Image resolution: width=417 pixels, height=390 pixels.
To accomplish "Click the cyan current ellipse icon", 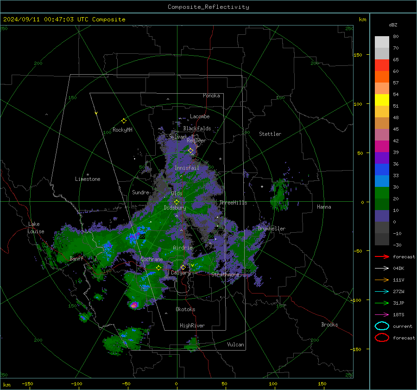I will click(x=382, y=326).
